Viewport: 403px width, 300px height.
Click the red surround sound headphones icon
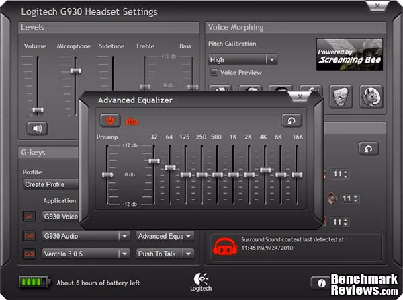tap(225, 246)
